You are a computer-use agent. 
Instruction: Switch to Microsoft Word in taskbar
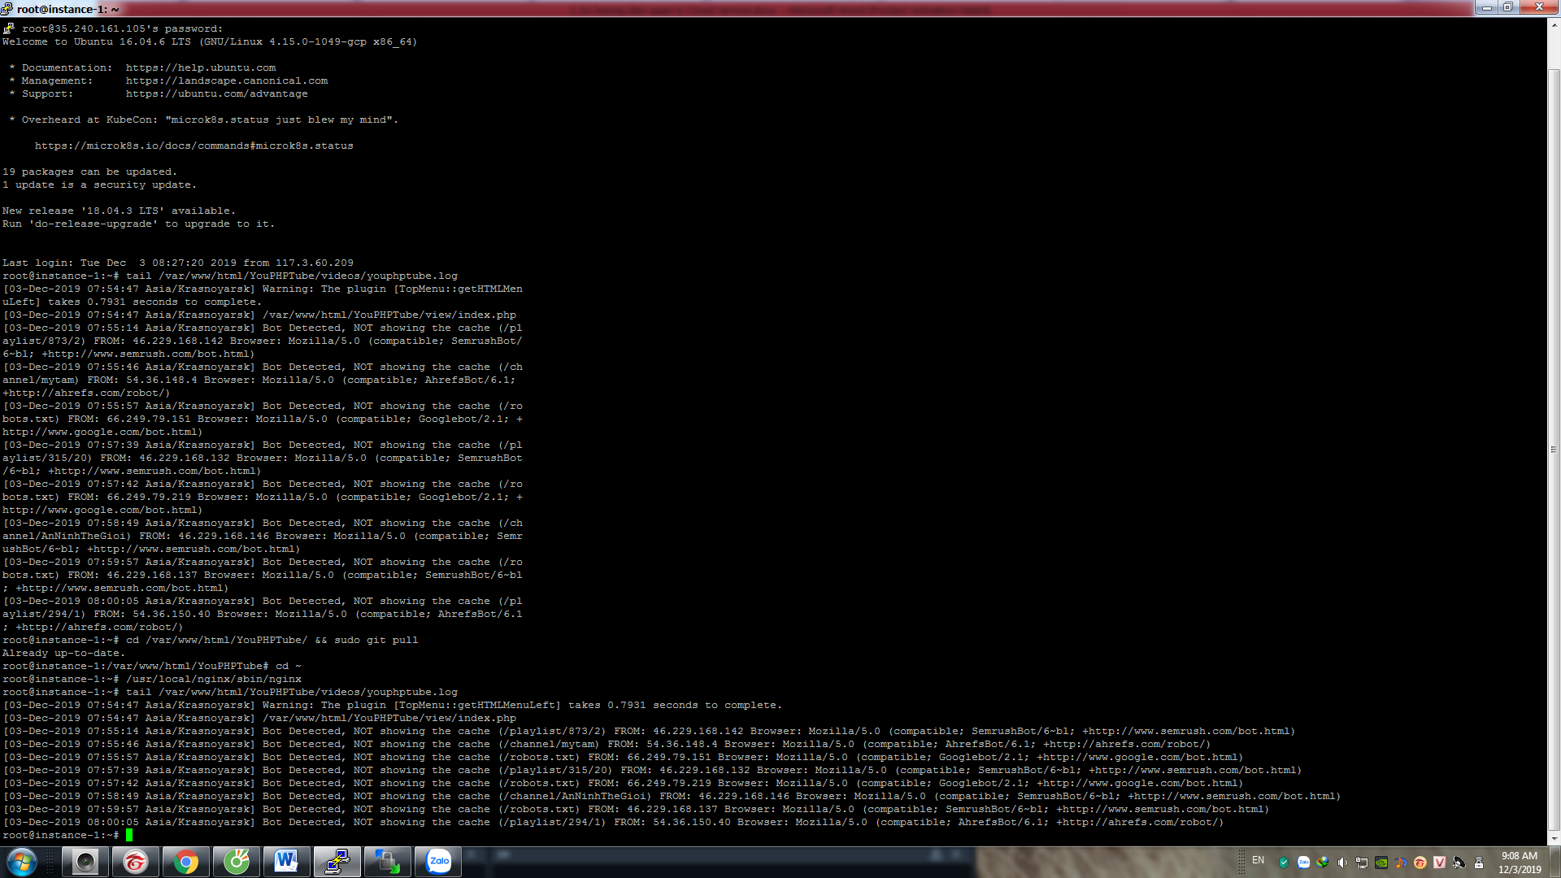286,862
